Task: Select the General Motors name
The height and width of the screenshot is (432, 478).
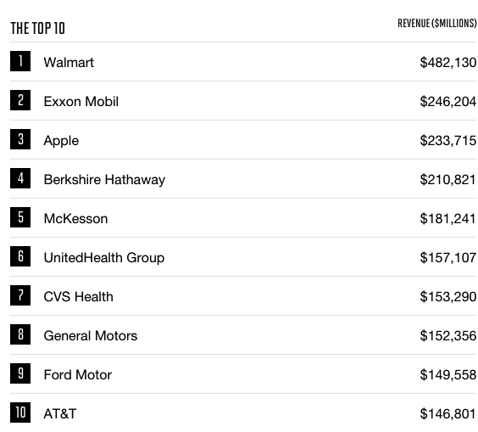Action: pos(91,336)
